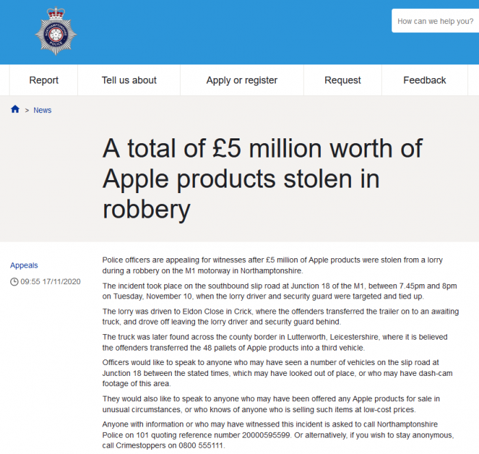Follow the News breadcrumb link

(x=42, y=110)
